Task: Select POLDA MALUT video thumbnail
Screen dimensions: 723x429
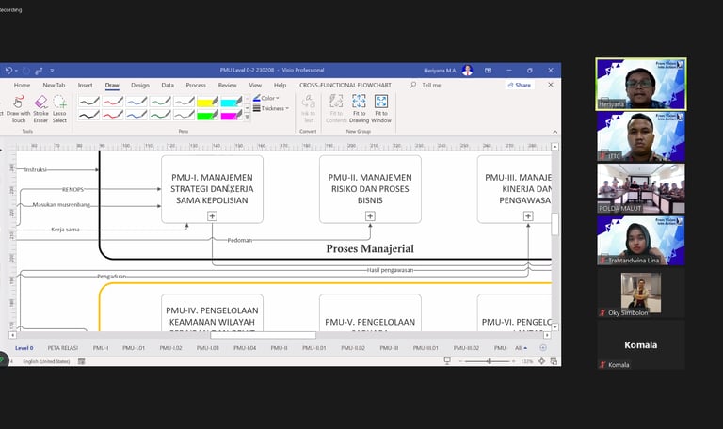Action: tap(641, 188)
